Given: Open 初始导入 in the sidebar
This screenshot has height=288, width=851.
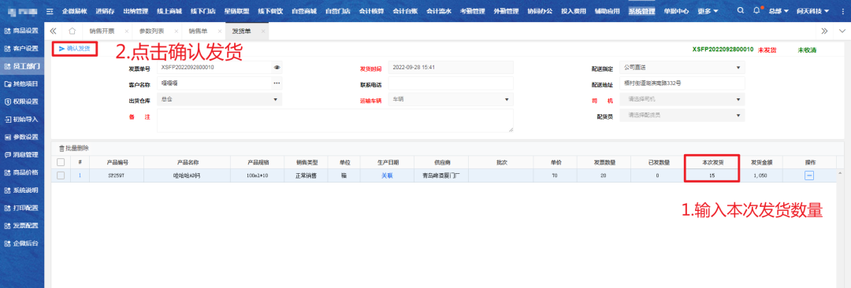Looking at the screenshot, I should (22, 120).
